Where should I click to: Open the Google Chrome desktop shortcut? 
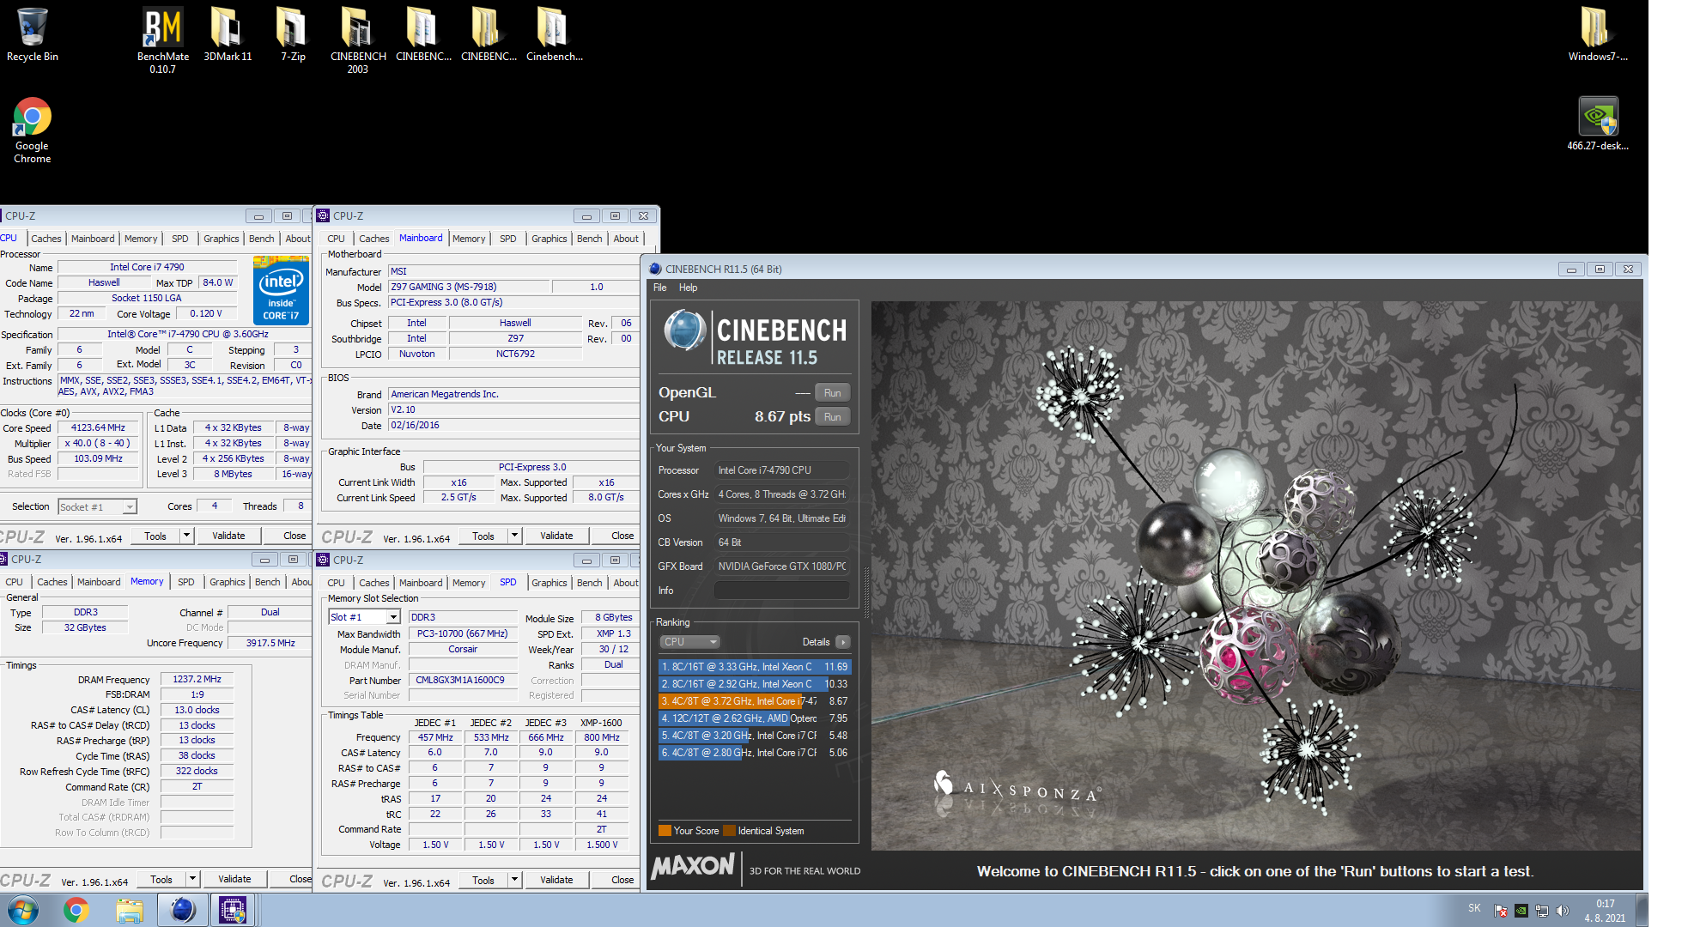[x=32, y=130]
